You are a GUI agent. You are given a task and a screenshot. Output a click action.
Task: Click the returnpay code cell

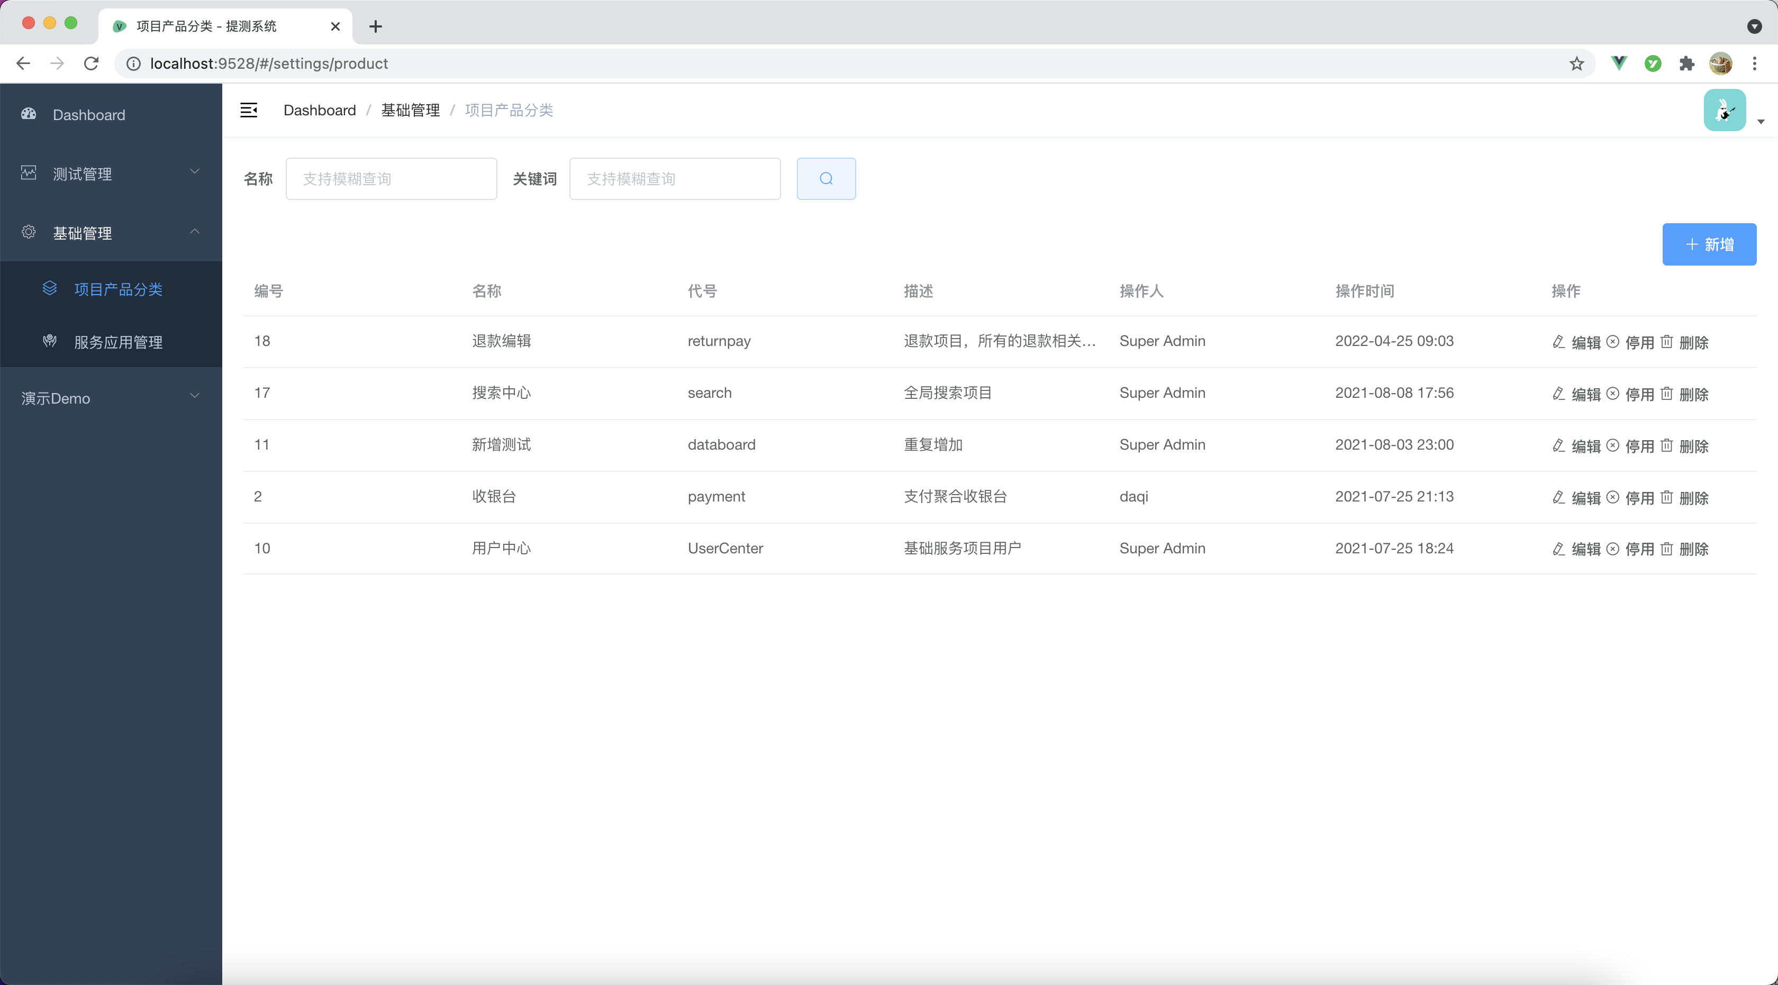point(719,341)
